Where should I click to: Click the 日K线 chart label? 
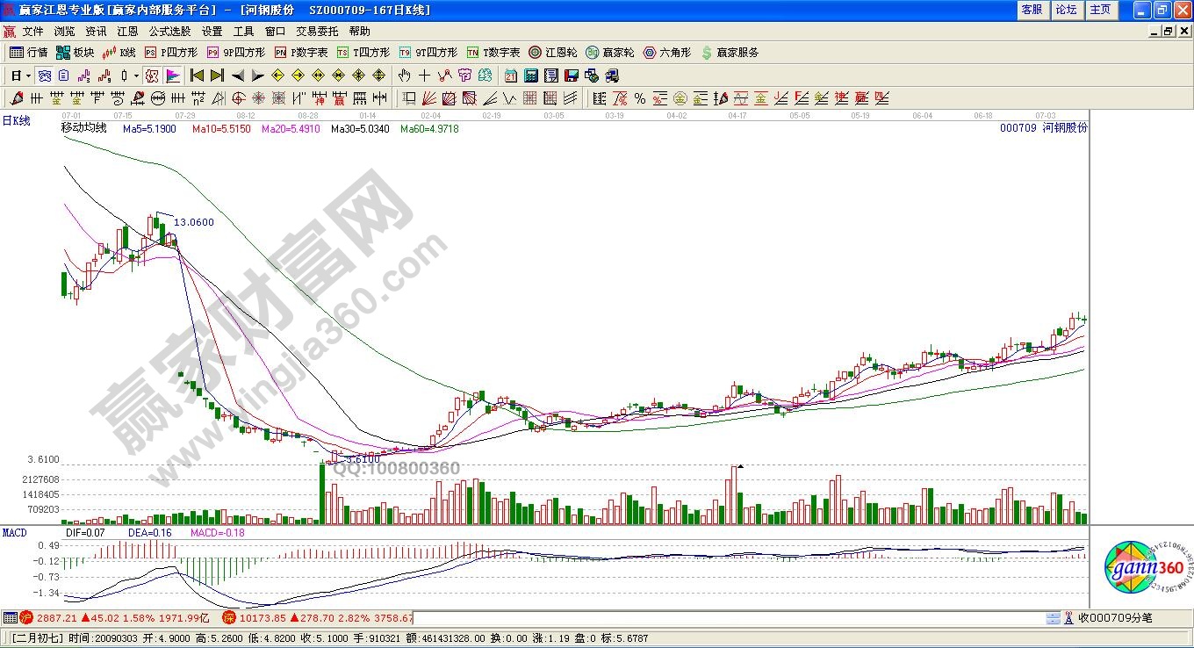[x=16, y=121]
